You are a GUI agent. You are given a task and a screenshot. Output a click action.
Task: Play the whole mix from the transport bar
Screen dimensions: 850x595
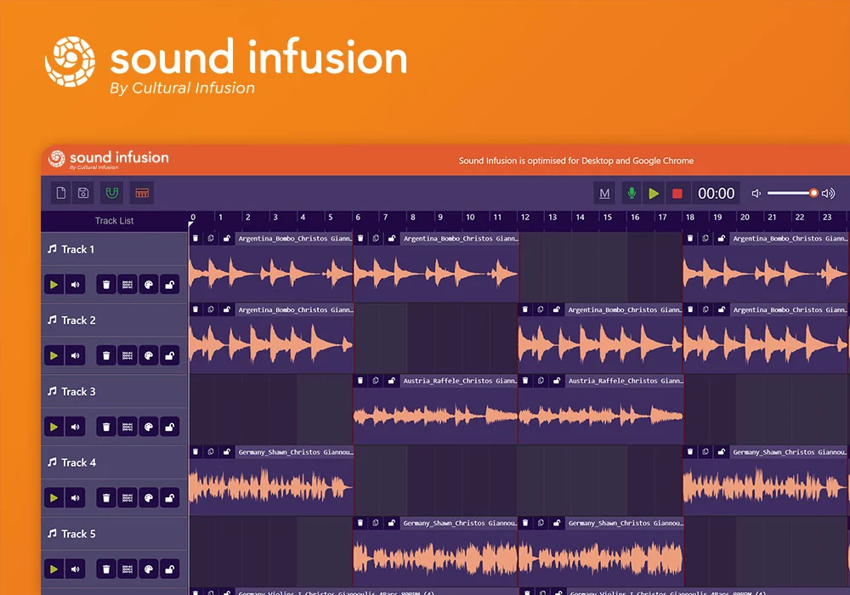pos(654,194)
